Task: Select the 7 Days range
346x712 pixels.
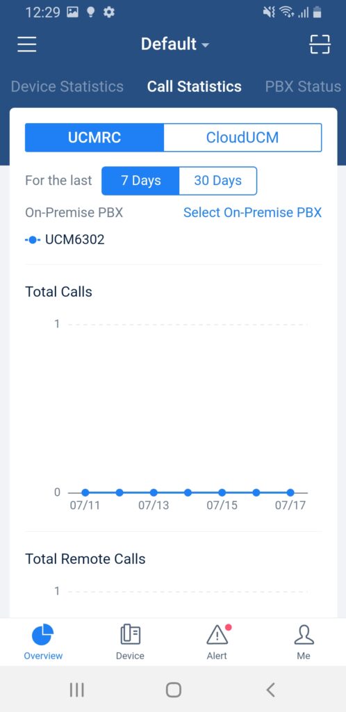Action: 140,181
